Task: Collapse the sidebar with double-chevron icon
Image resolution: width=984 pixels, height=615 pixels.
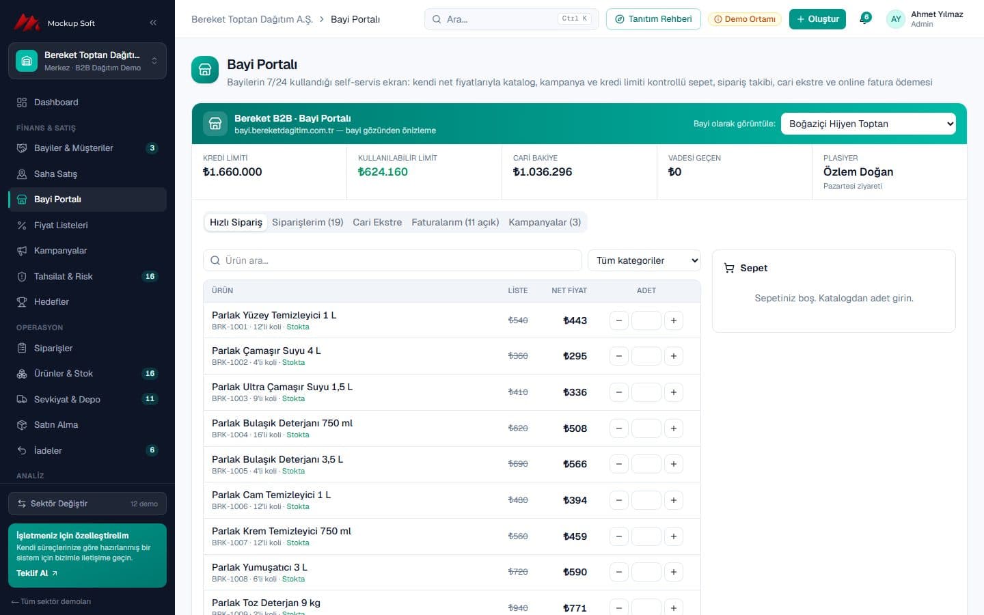Action: click(153, 23)
